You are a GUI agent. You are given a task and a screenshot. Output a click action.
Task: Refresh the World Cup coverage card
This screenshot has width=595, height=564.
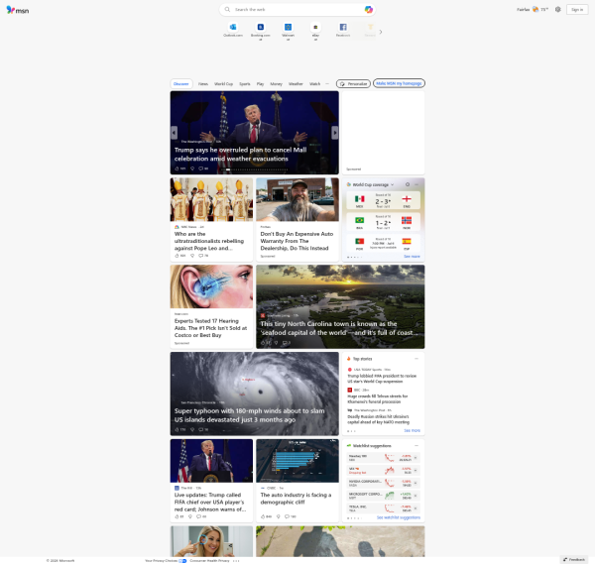408,184
